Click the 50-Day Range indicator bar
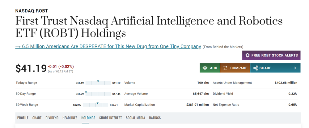Viewport: 309px width, 128px height. [x=98, y=94]
